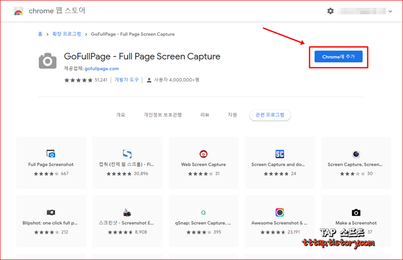Click 'GoFullPage - Full Page Screen Capture' heading
The width and height of the screenshot is (403, 260).
pos(142,56)
